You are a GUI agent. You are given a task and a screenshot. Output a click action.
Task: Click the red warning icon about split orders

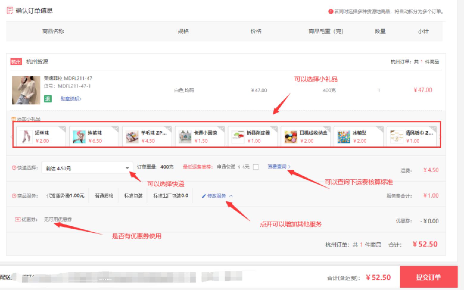[x=331, y=12]
